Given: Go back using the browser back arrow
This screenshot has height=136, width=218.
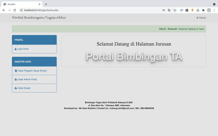Looking at the screenshot, I should (4, 10).
